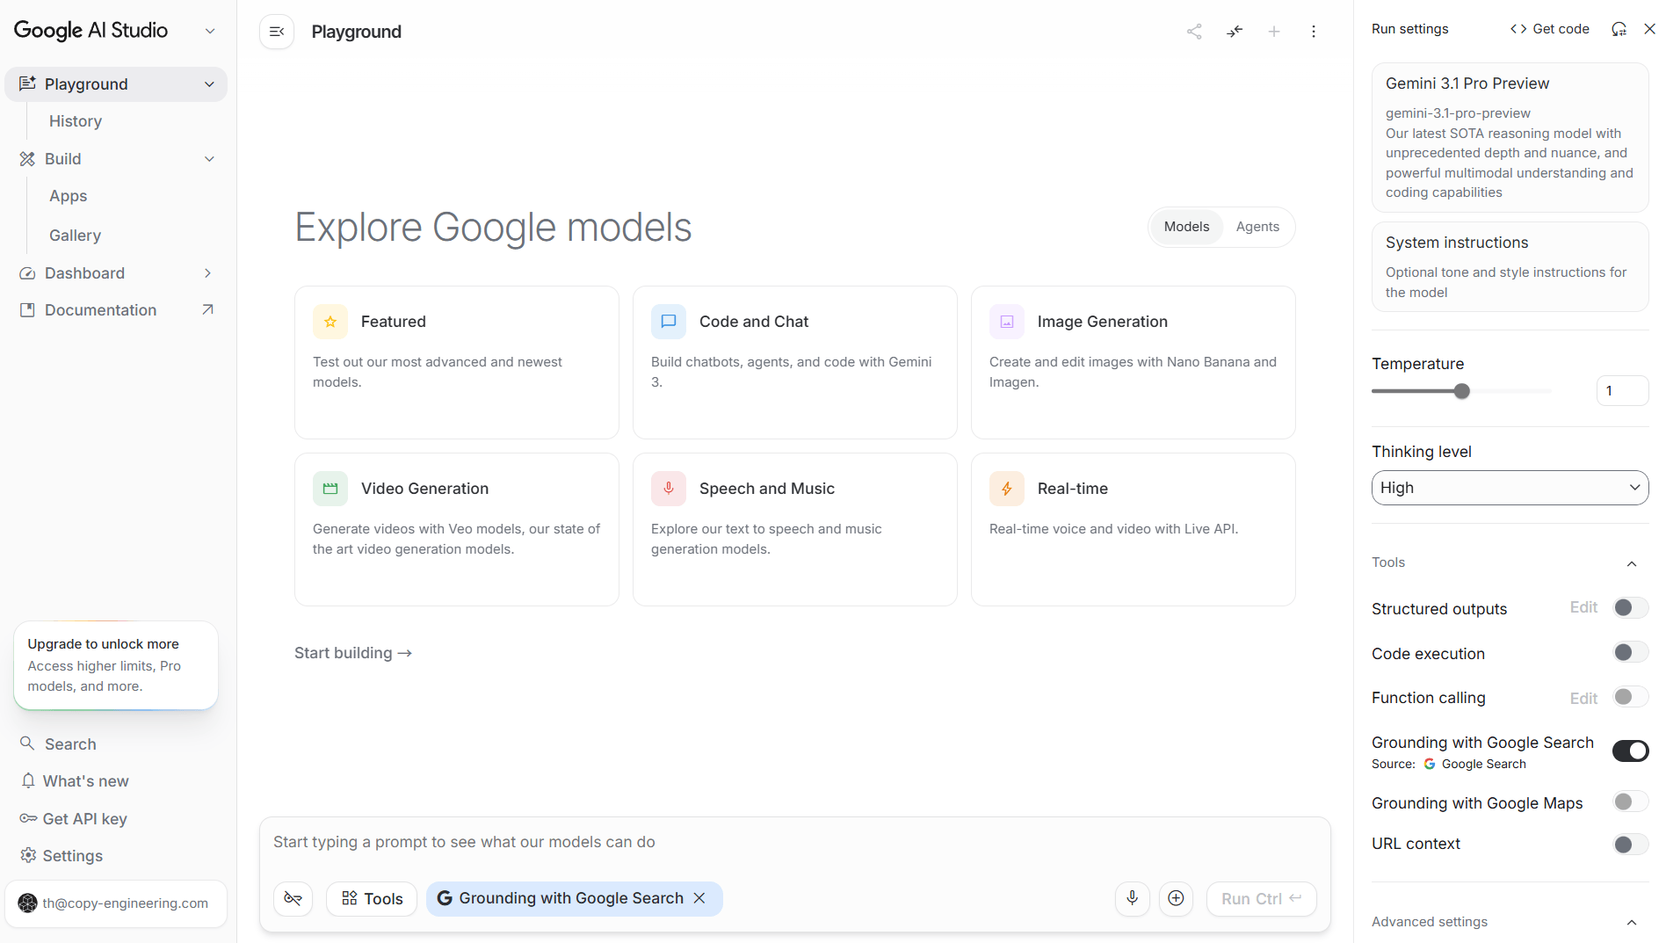
Task: Click the Playground sparkle icon in sidebar
Action: [27, 83]
